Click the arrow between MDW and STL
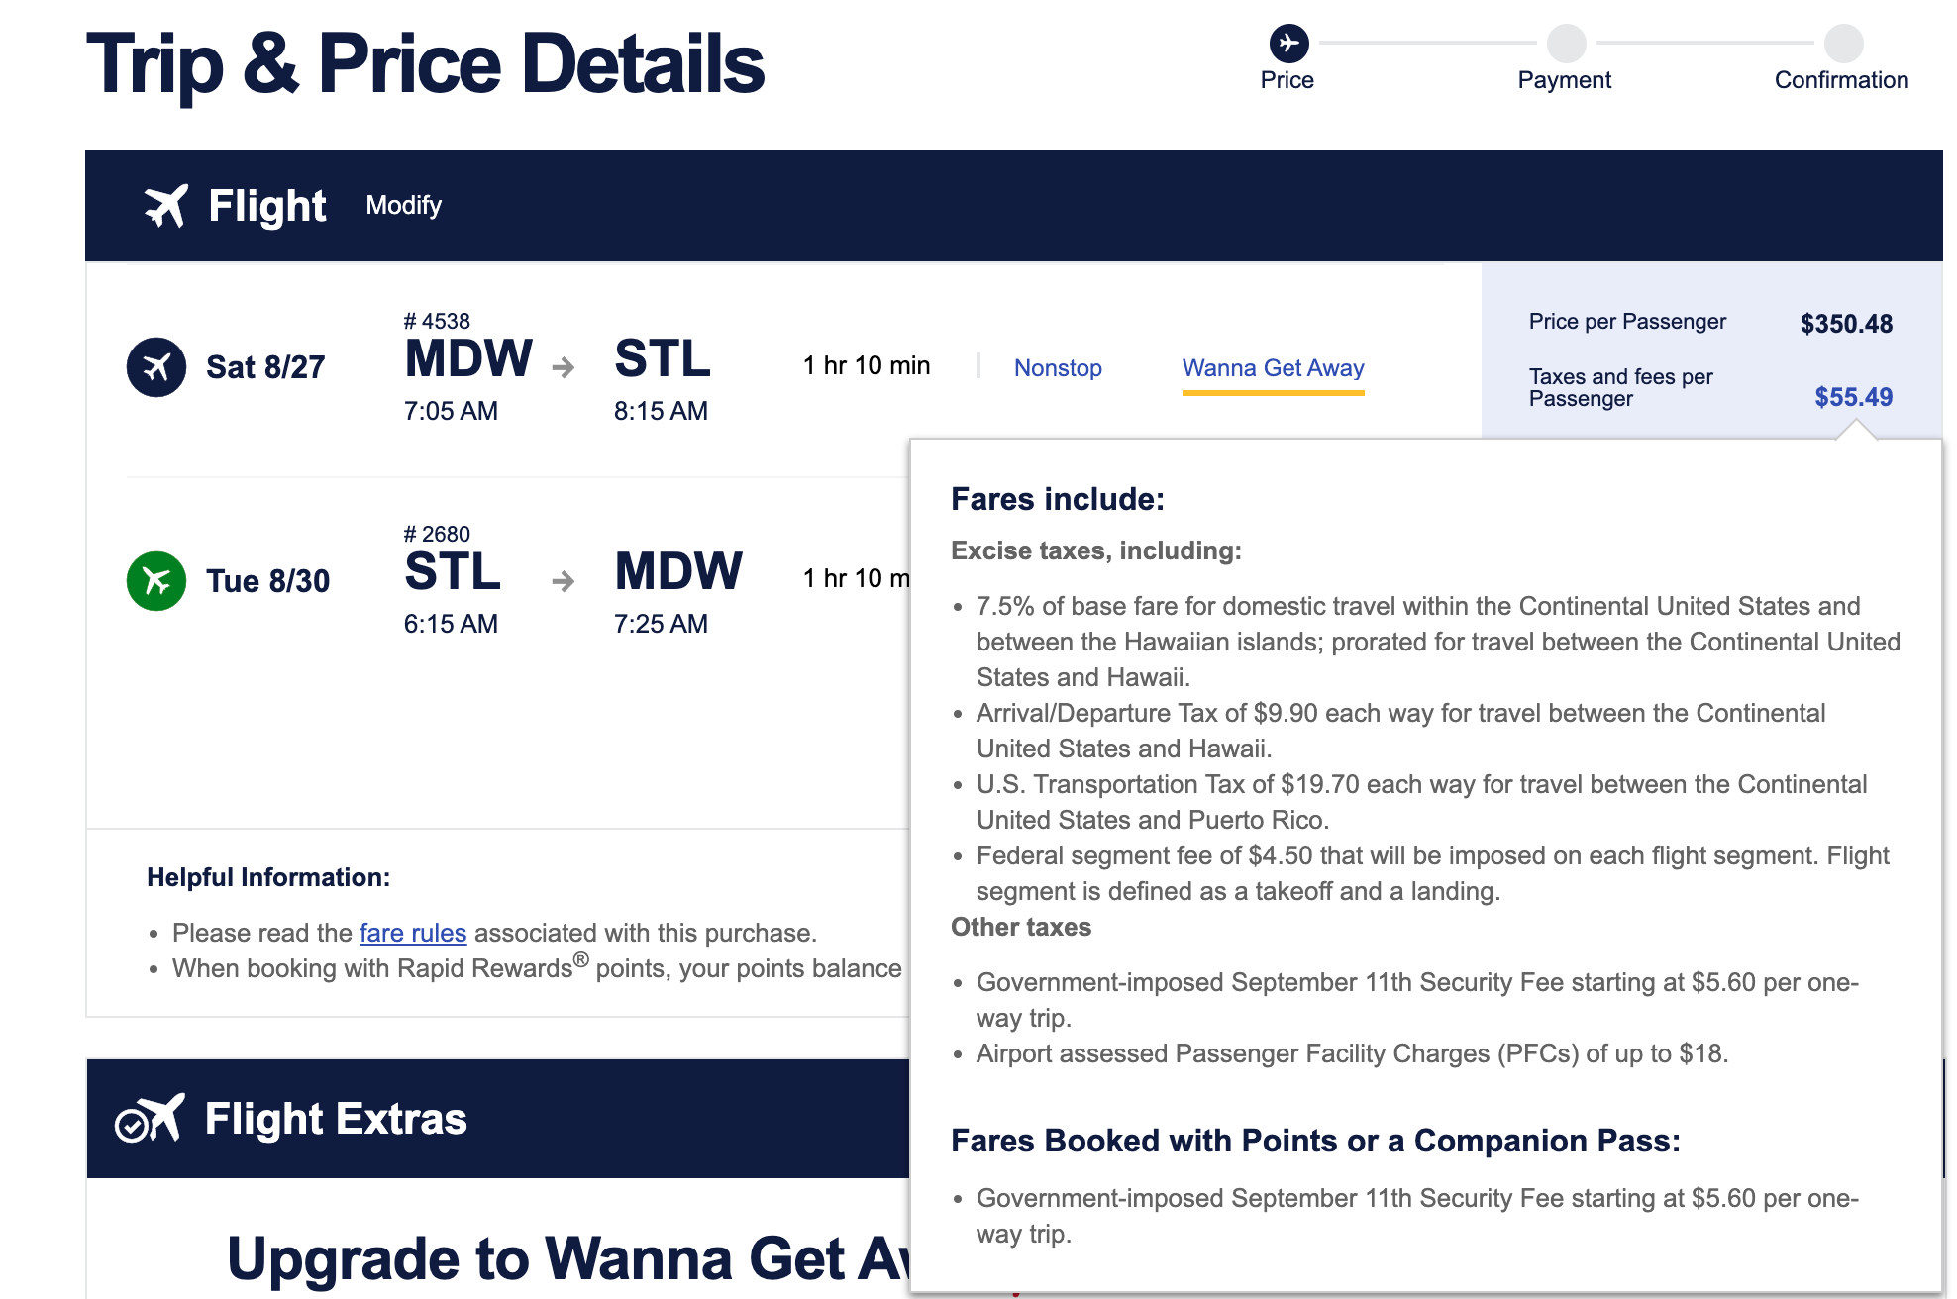The width and height of the screenshot is (1957, 1299). [565, 368]
